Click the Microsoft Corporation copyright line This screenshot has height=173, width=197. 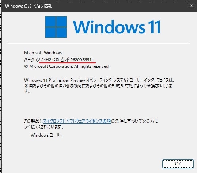click(x=67, y=66)
